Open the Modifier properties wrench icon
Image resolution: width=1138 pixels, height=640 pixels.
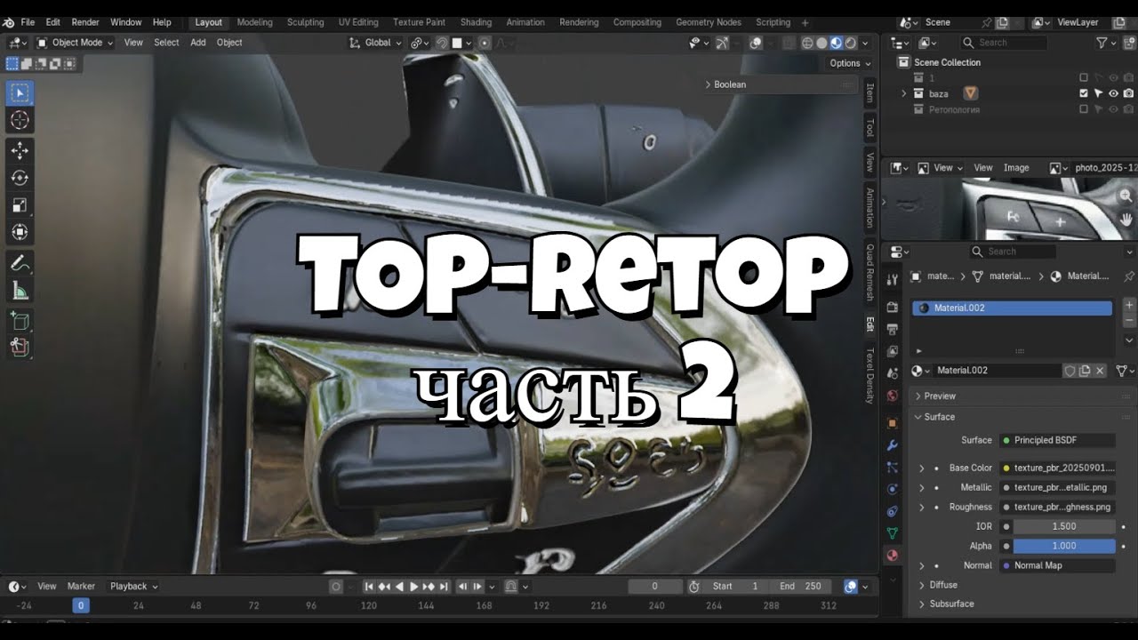pos(893,444)
